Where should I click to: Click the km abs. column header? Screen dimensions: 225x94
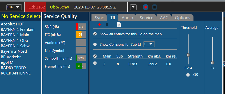pyautogui.click(x=154, y=56)
